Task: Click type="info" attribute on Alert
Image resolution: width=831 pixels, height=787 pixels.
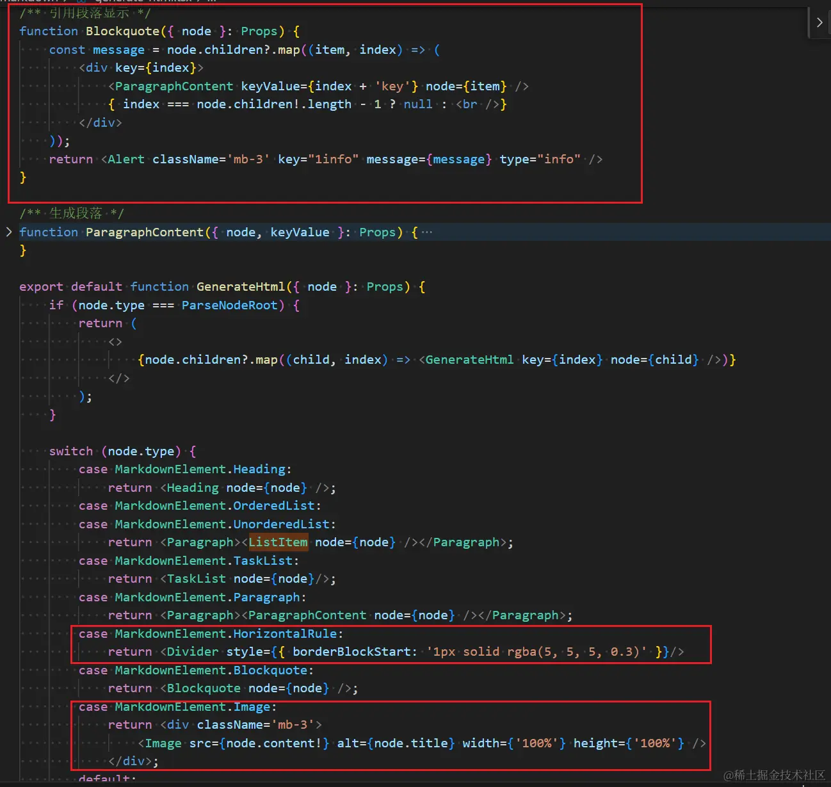Action: 540,159
